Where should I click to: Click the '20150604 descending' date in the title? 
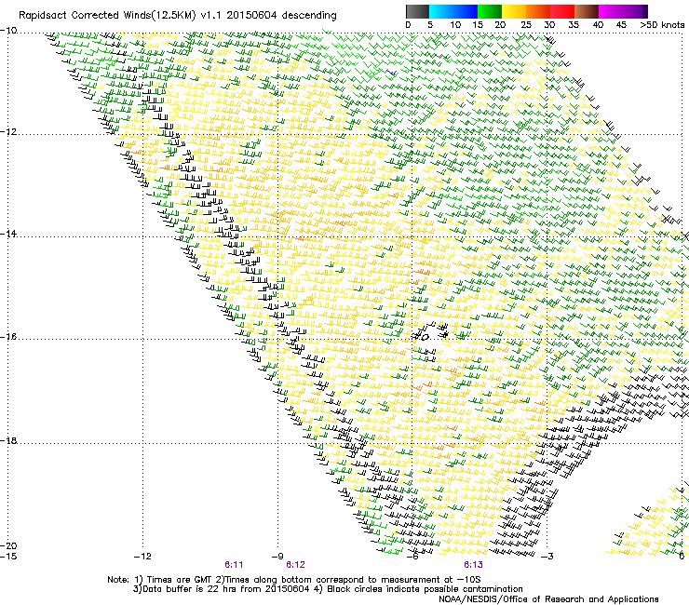pos(281,16)
